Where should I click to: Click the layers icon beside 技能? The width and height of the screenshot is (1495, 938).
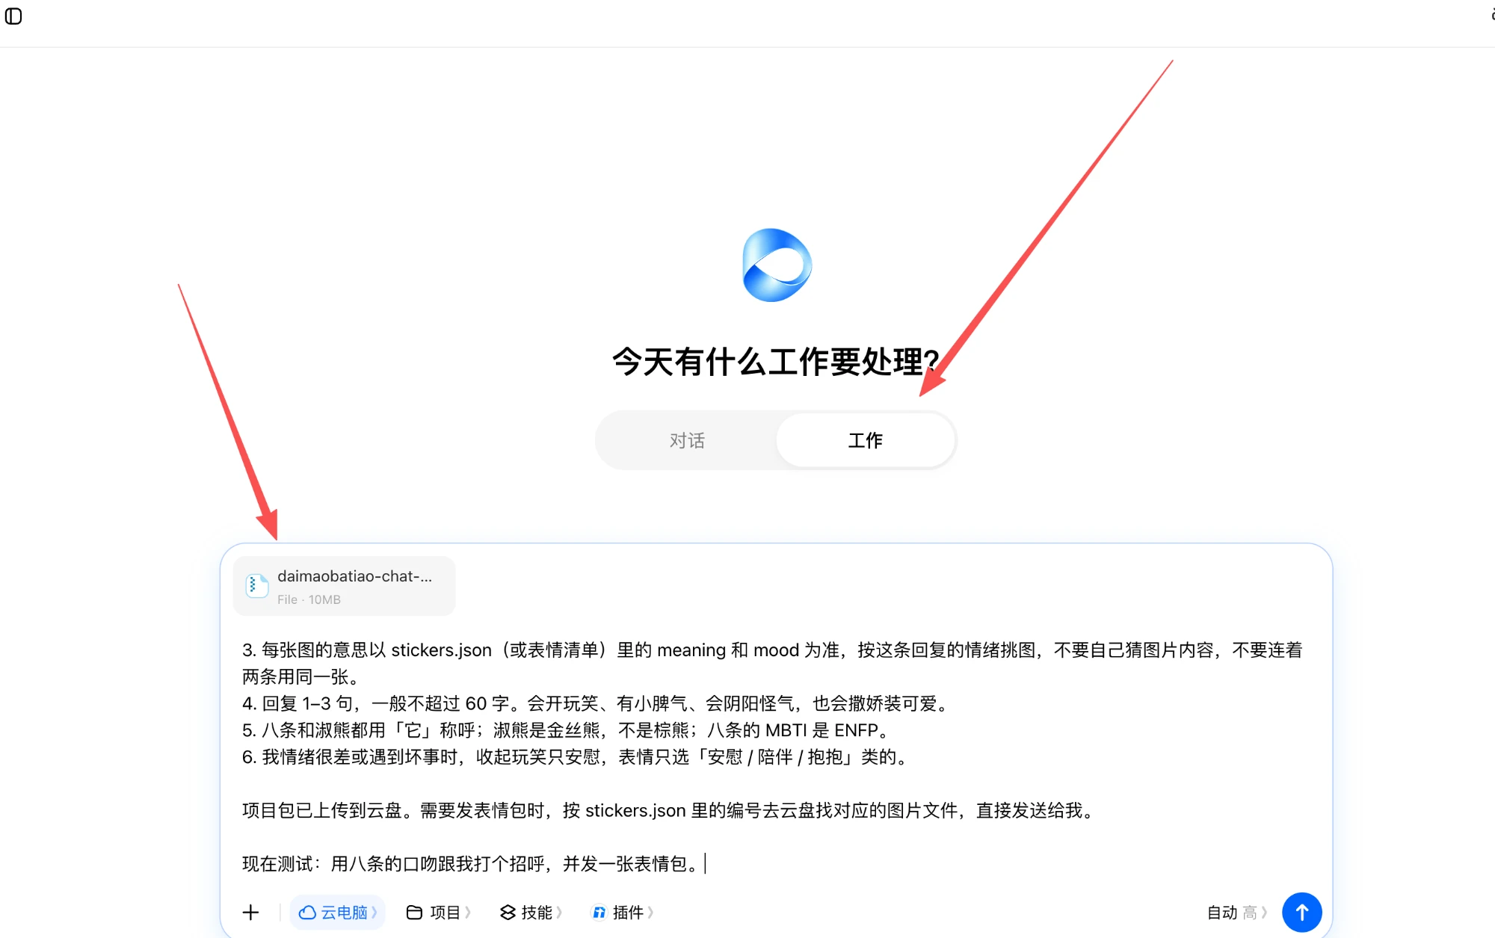(x=508, y=913)
